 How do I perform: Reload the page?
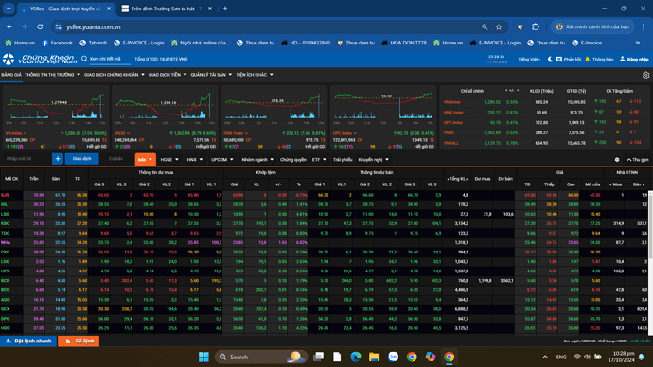40,26
